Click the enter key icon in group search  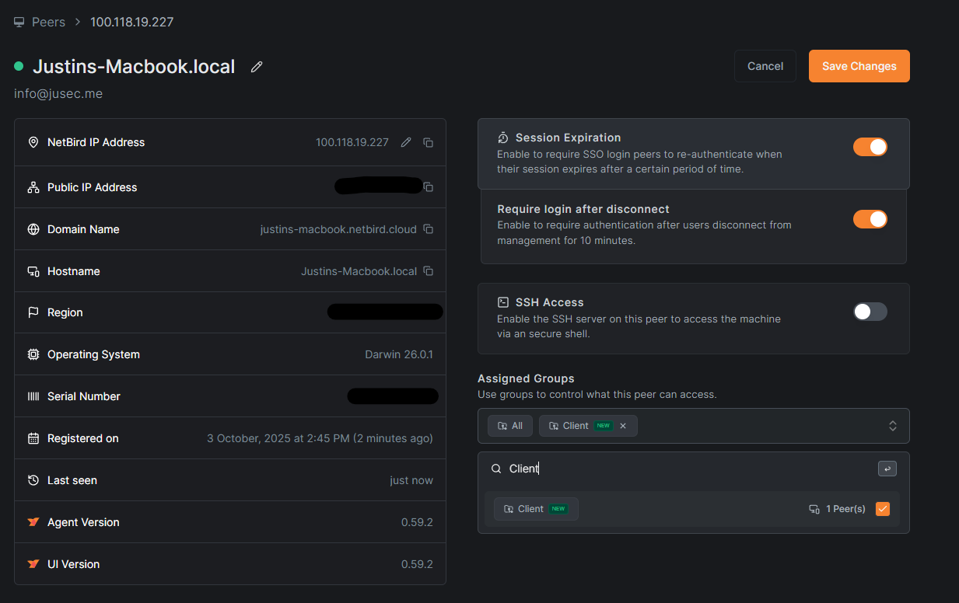point(887,469)
